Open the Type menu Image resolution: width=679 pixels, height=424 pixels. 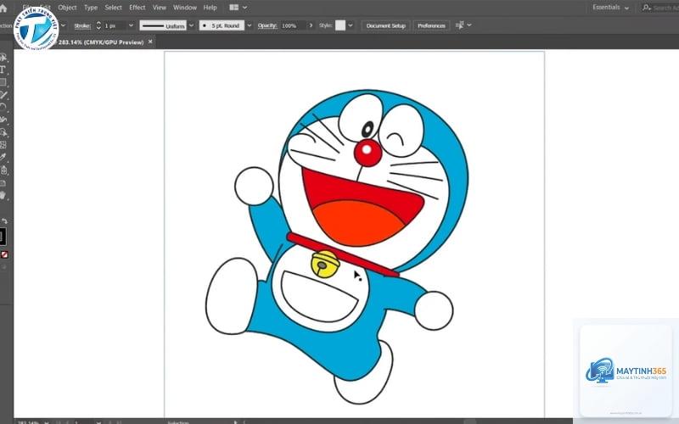click(91, 8)
